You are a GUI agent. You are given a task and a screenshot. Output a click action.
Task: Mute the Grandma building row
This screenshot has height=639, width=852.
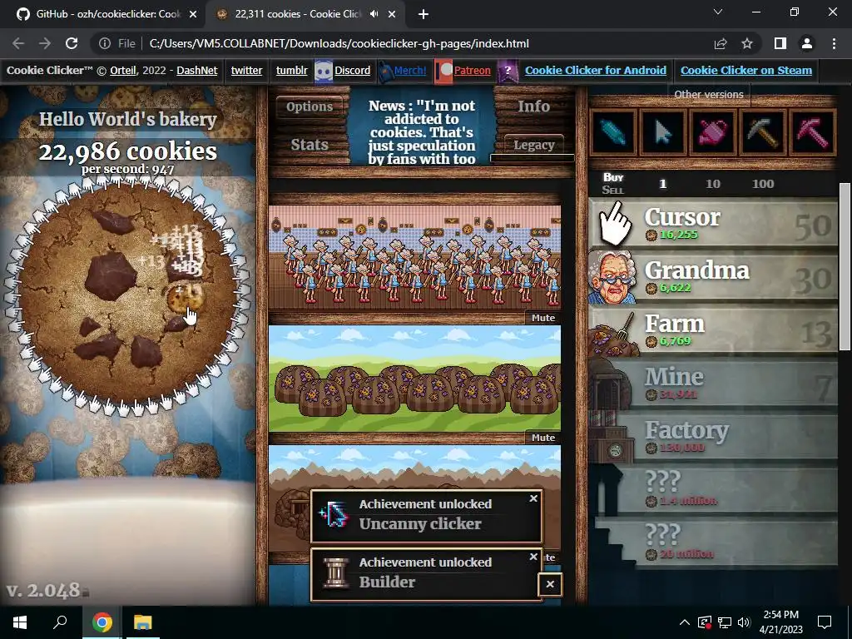click(542, 318)
